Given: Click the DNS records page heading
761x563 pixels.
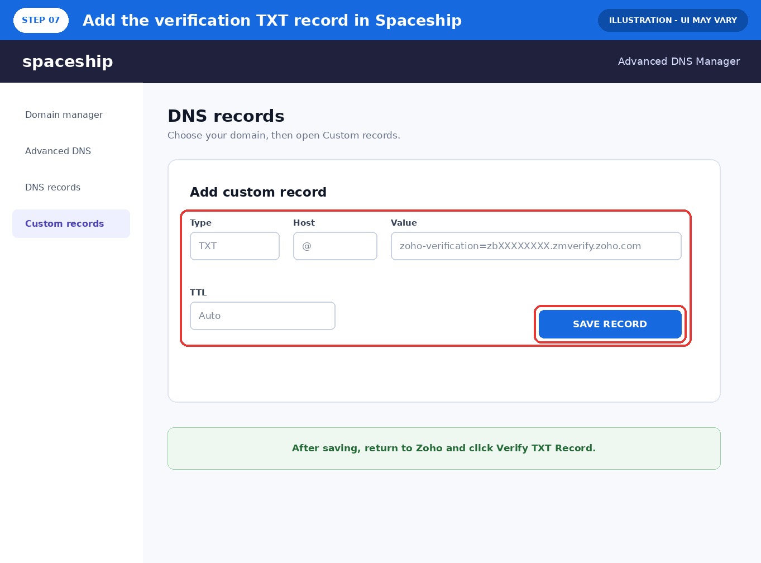Looking at the screenshot, I should pyautogui.click(x=226, y=116).
